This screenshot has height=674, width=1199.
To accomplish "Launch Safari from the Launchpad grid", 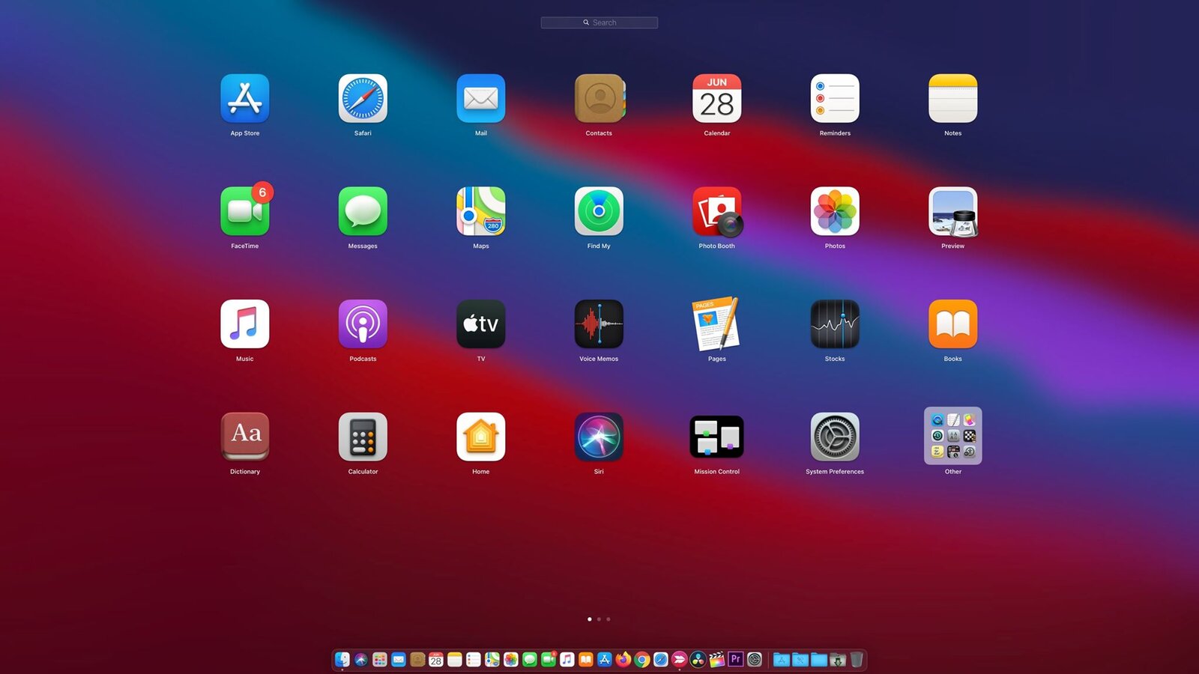I will tap(363, 98).
